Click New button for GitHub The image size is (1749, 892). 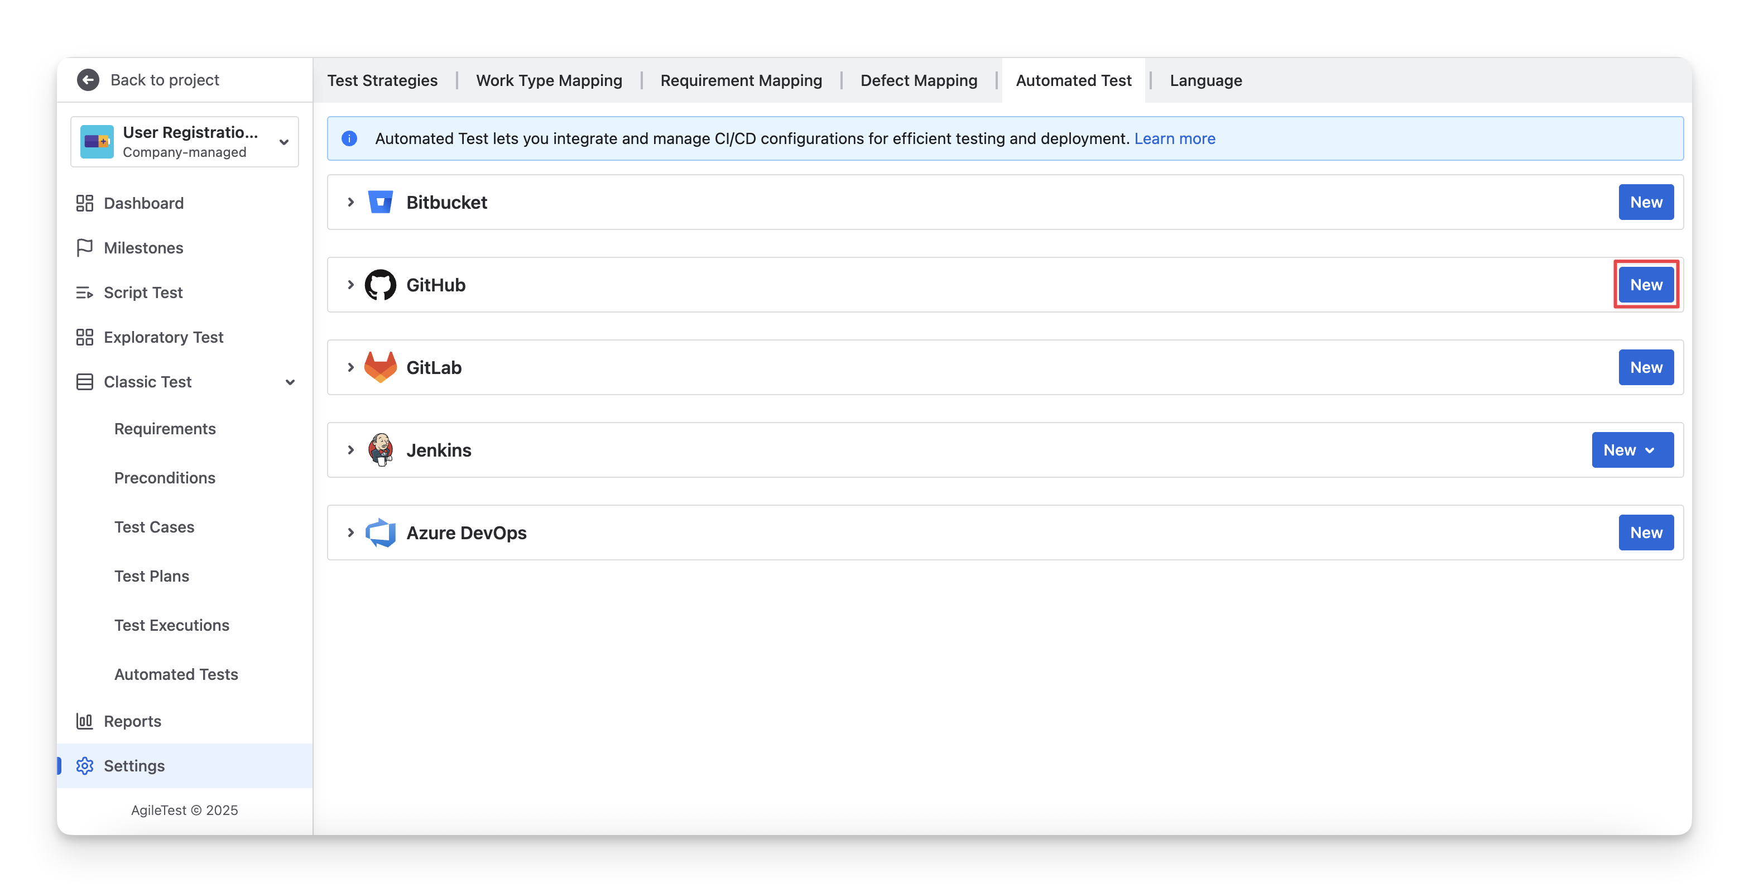point(1645,285)
